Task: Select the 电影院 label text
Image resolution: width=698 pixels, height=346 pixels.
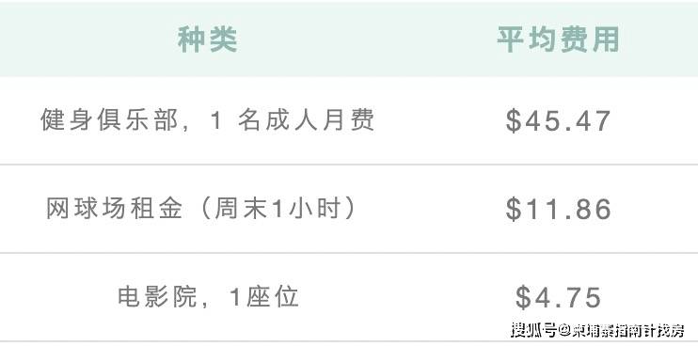Action: click(157, 296)
